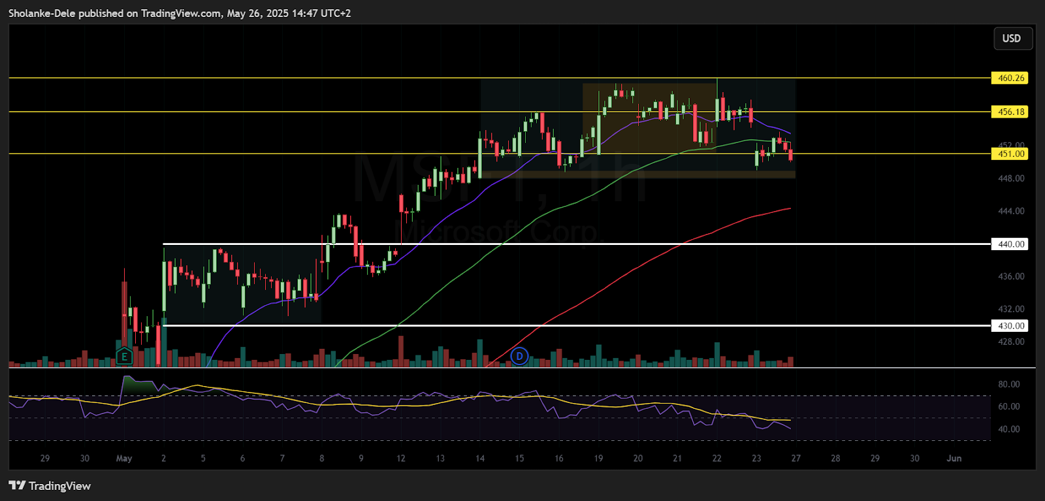Click date label 15 on time axis
Image resolution: width=1045 pixels, height=501 pixels.
519,459
